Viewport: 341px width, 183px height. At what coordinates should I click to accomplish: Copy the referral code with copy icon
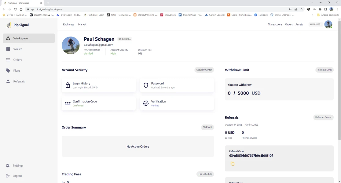(x=233, y=164)
